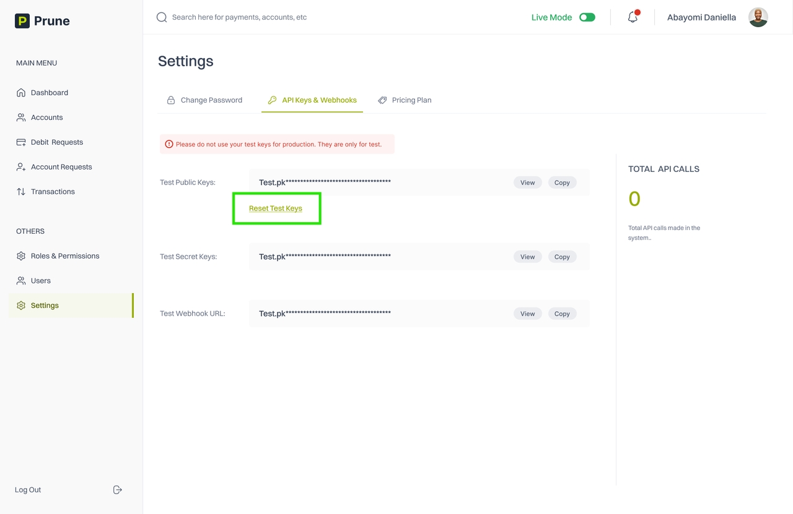View the Test Public Keys value
793x514 pixels.
tap(527, 182)
